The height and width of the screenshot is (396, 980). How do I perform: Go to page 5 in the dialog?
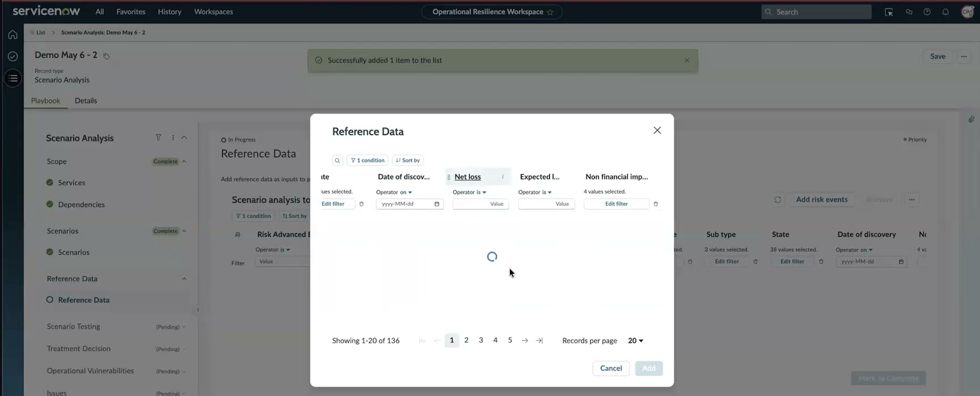click(510, 340)
